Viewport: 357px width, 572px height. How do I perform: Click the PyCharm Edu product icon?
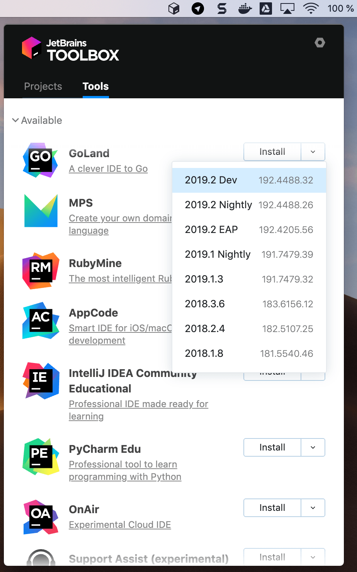[x=41, y=457]
